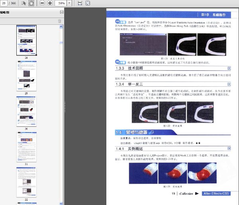Open the zoom level dropdown arrow
This screenshot has height=205, width=239.
click(x=69, y=3)
